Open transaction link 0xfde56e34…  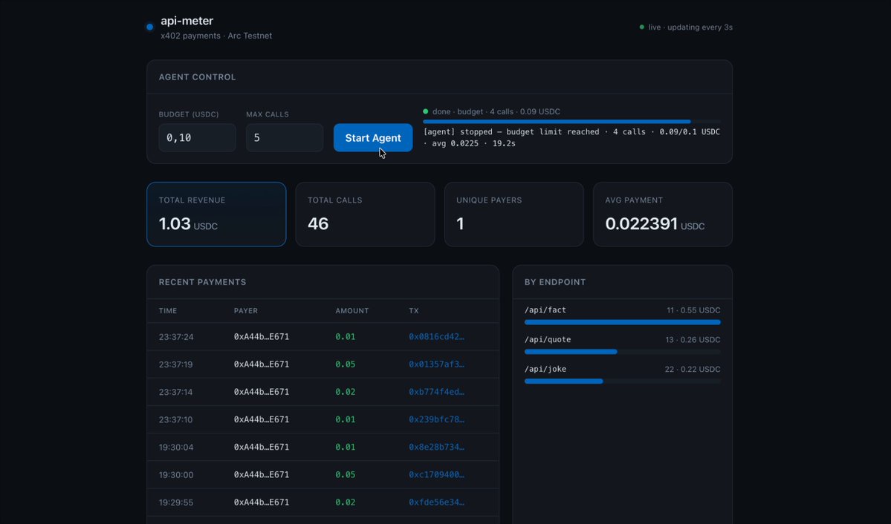pyautogui.click(x=436, y=502)
